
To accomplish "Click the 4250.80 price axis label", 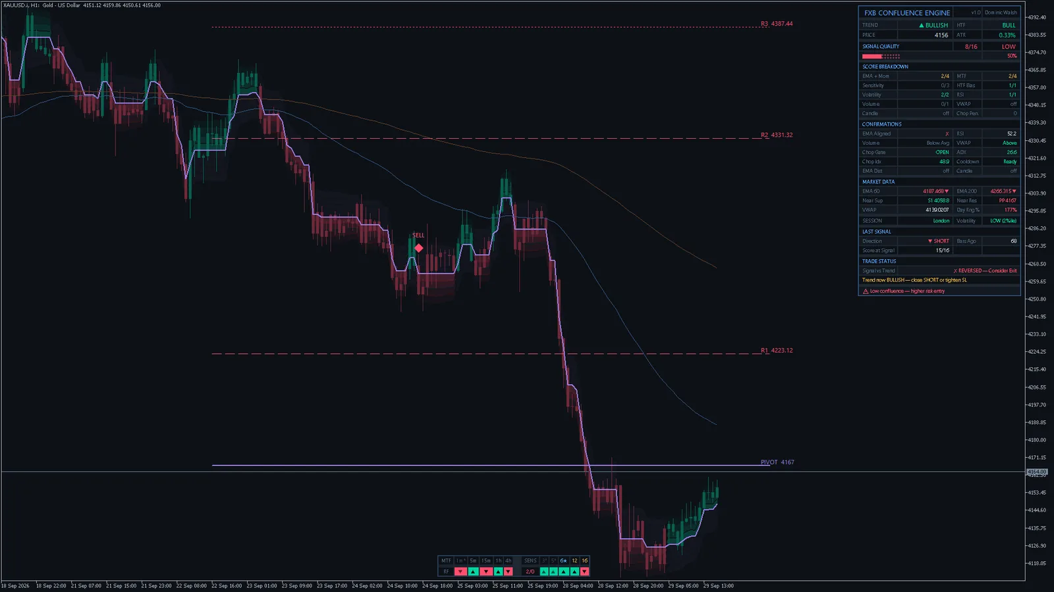I will coord(1037,299).
